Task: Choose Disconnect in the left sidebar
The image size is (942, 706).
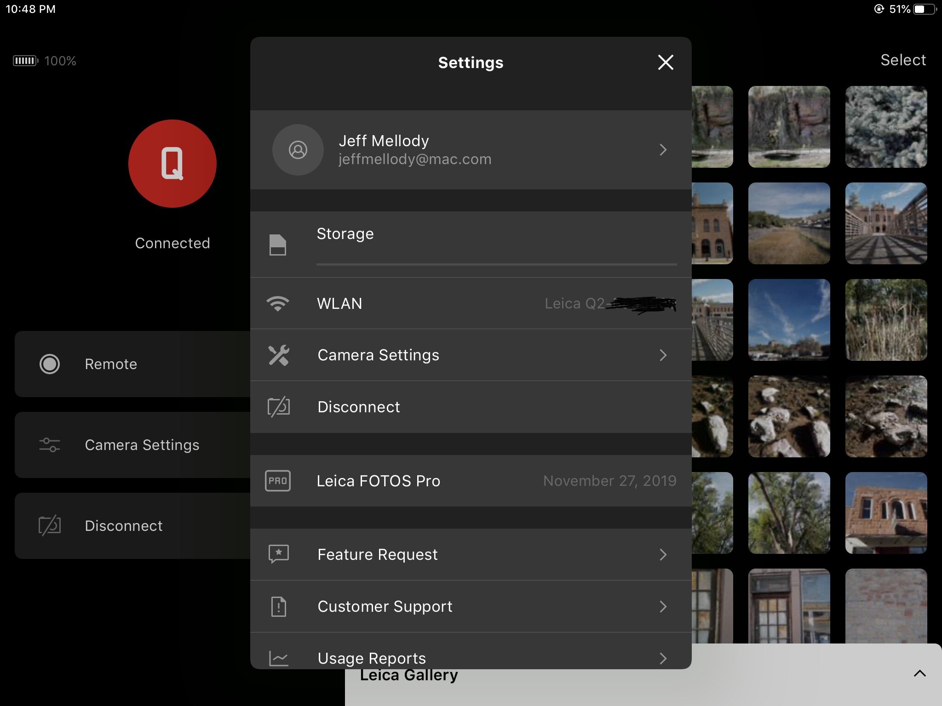Action: point(132,526)
